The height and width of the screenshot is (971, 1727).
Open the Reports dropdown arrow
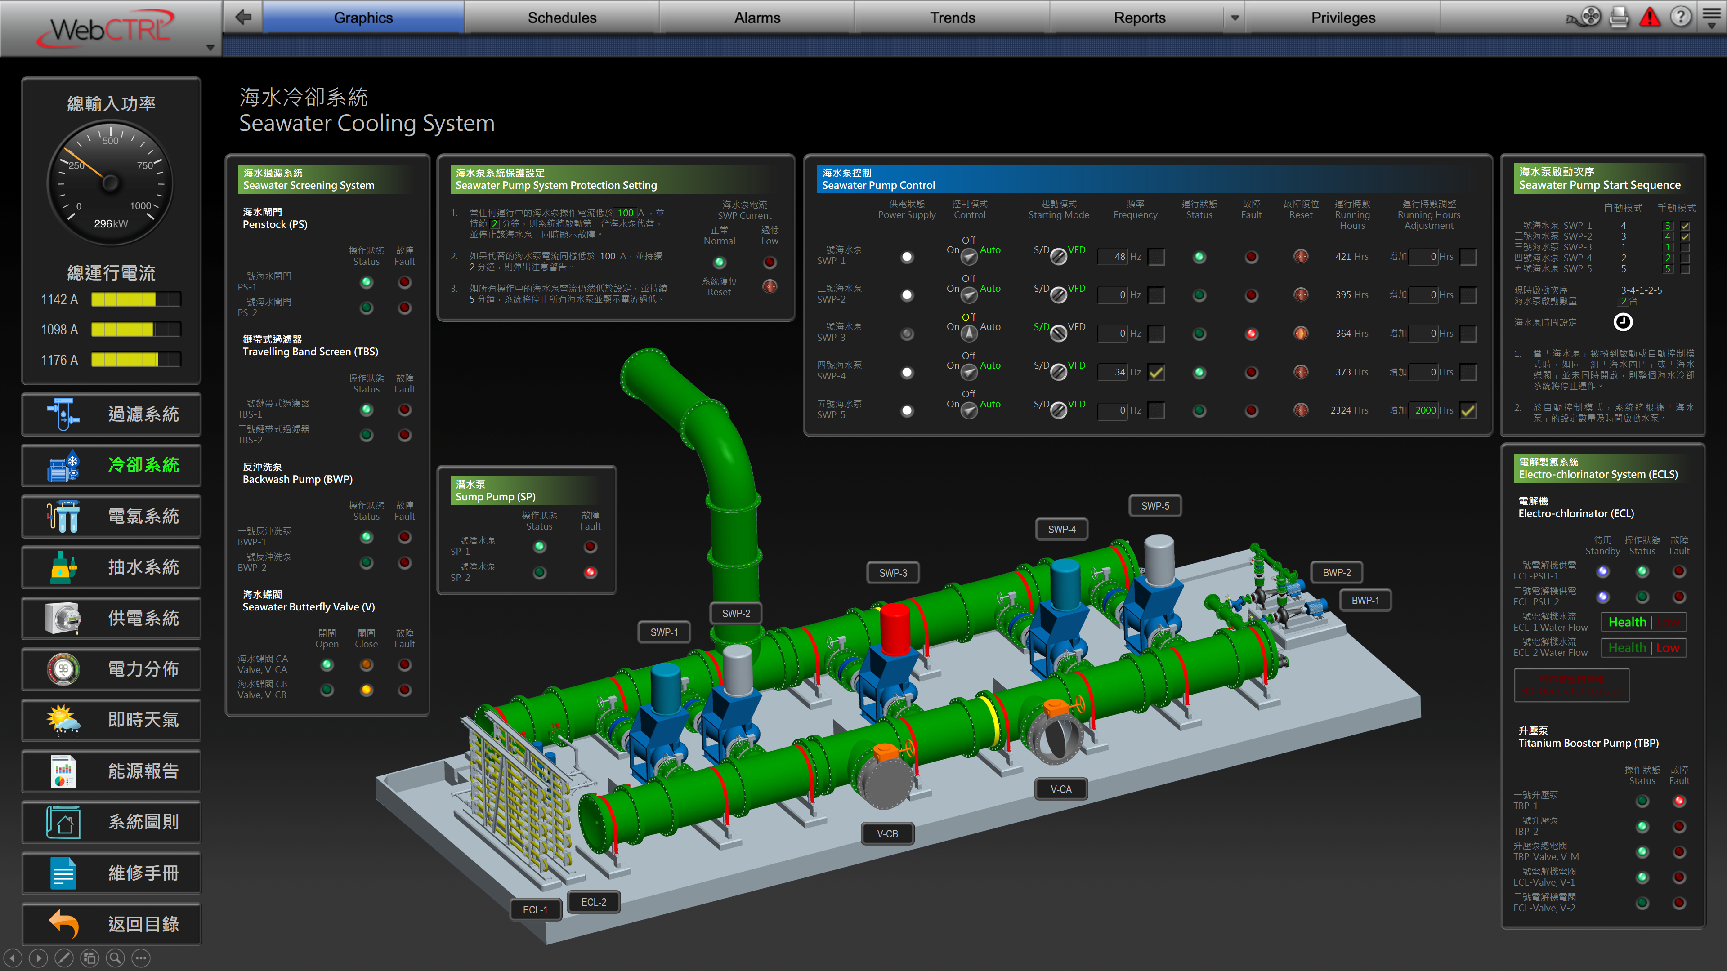(1235, 18)
